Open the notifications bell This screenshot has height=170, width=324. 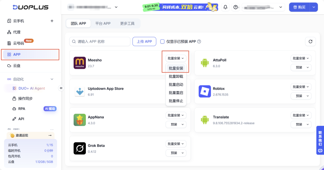(225, 7)
